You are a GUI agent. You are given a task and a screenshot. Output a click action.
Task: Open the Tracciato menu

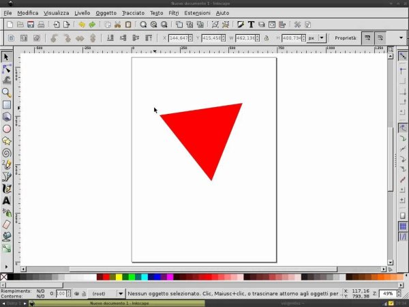pyautogui.click(x=134, y=13)
